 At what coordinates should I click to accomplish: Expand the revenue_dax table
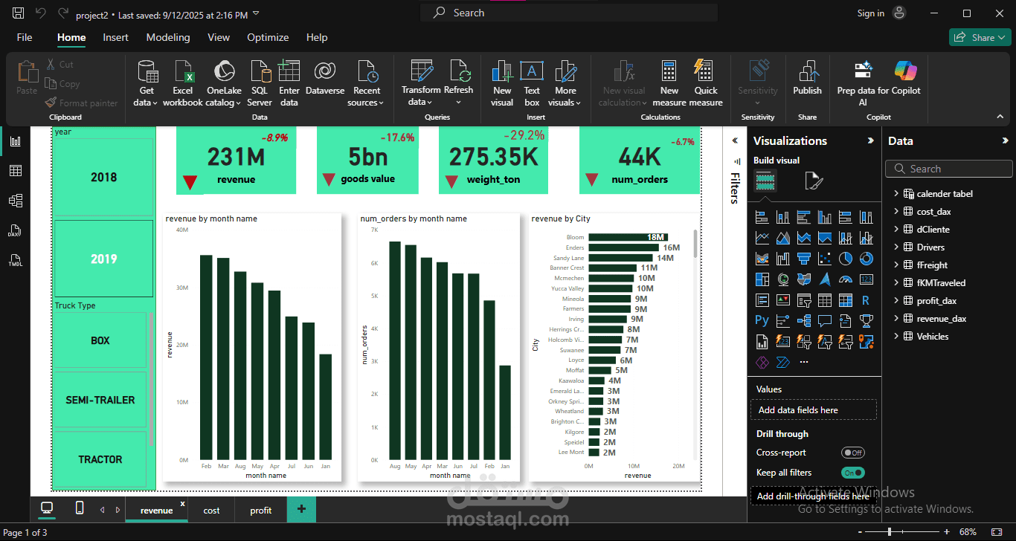pyautogui.click(x=896, y=319)
